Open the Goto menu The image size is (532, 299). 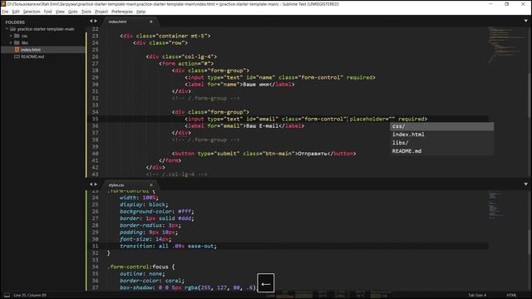point(72,12)
